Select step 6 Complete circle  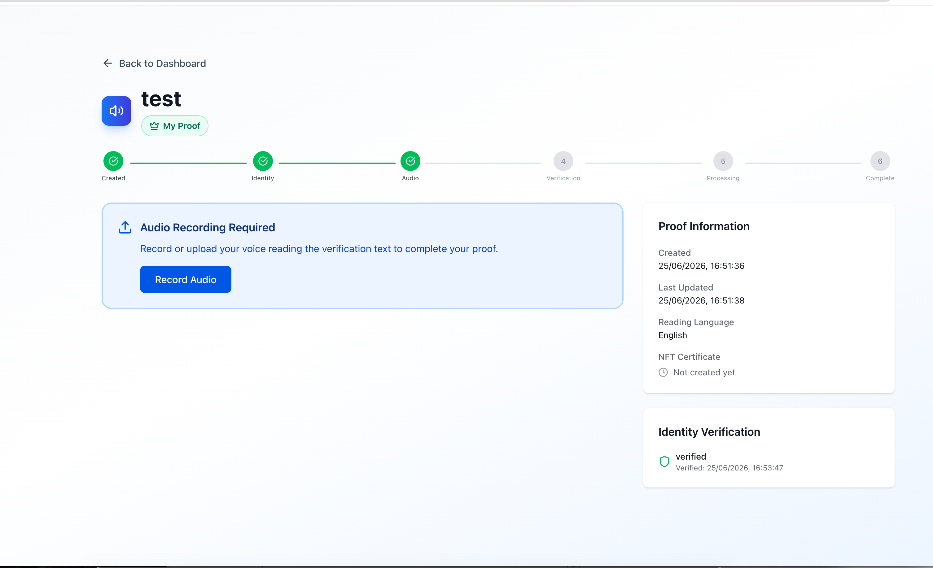[880, 161]
